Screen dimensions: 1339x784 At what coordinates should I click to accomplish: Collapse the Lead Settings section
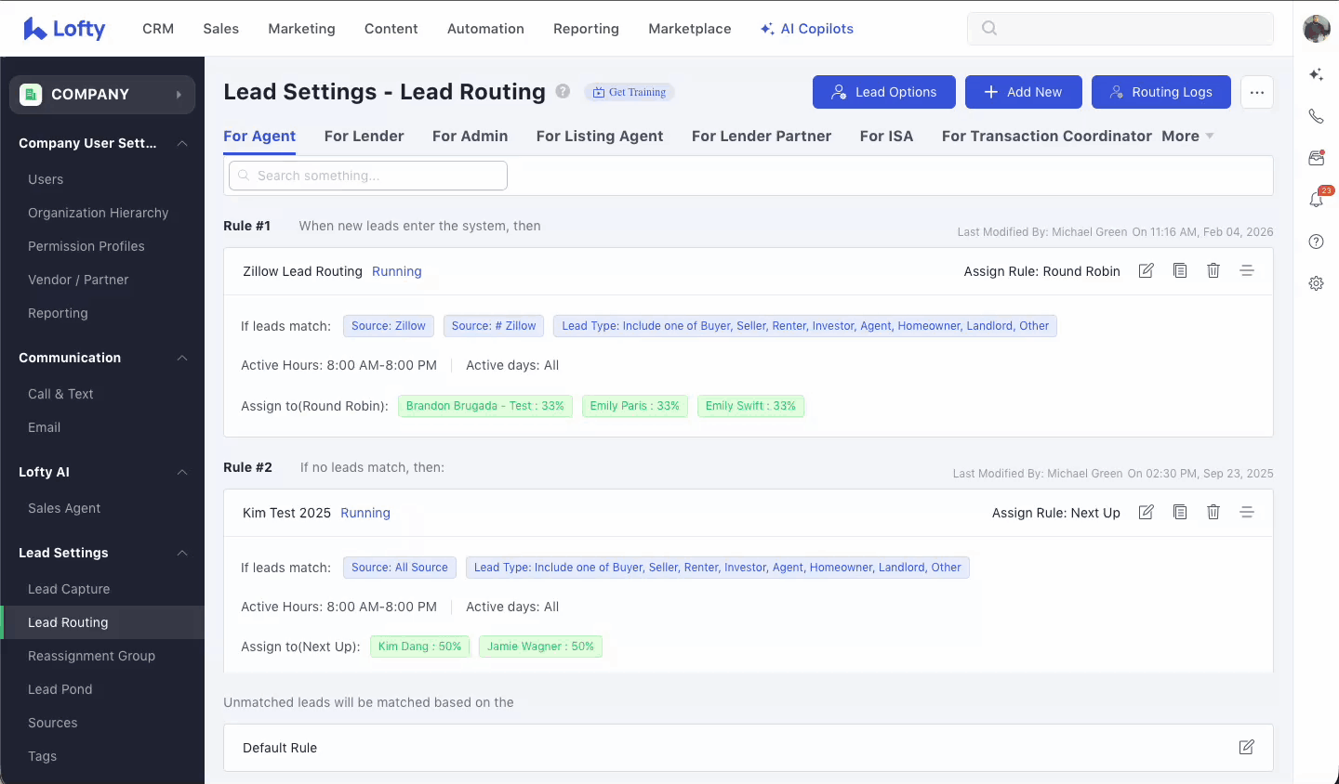click(x=182, y=553)
